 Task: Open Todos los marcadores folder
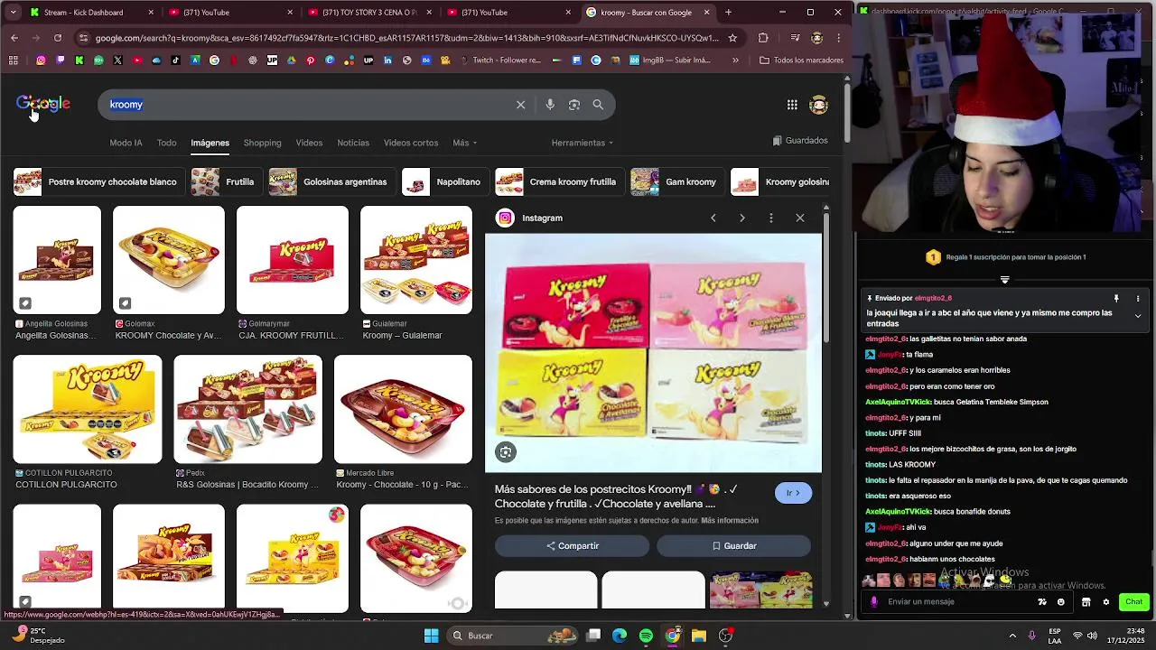(802, 60)
